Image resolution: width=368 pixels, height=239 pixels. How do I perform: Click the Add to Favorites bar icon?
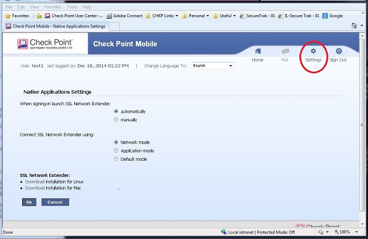tap(39, 16)
